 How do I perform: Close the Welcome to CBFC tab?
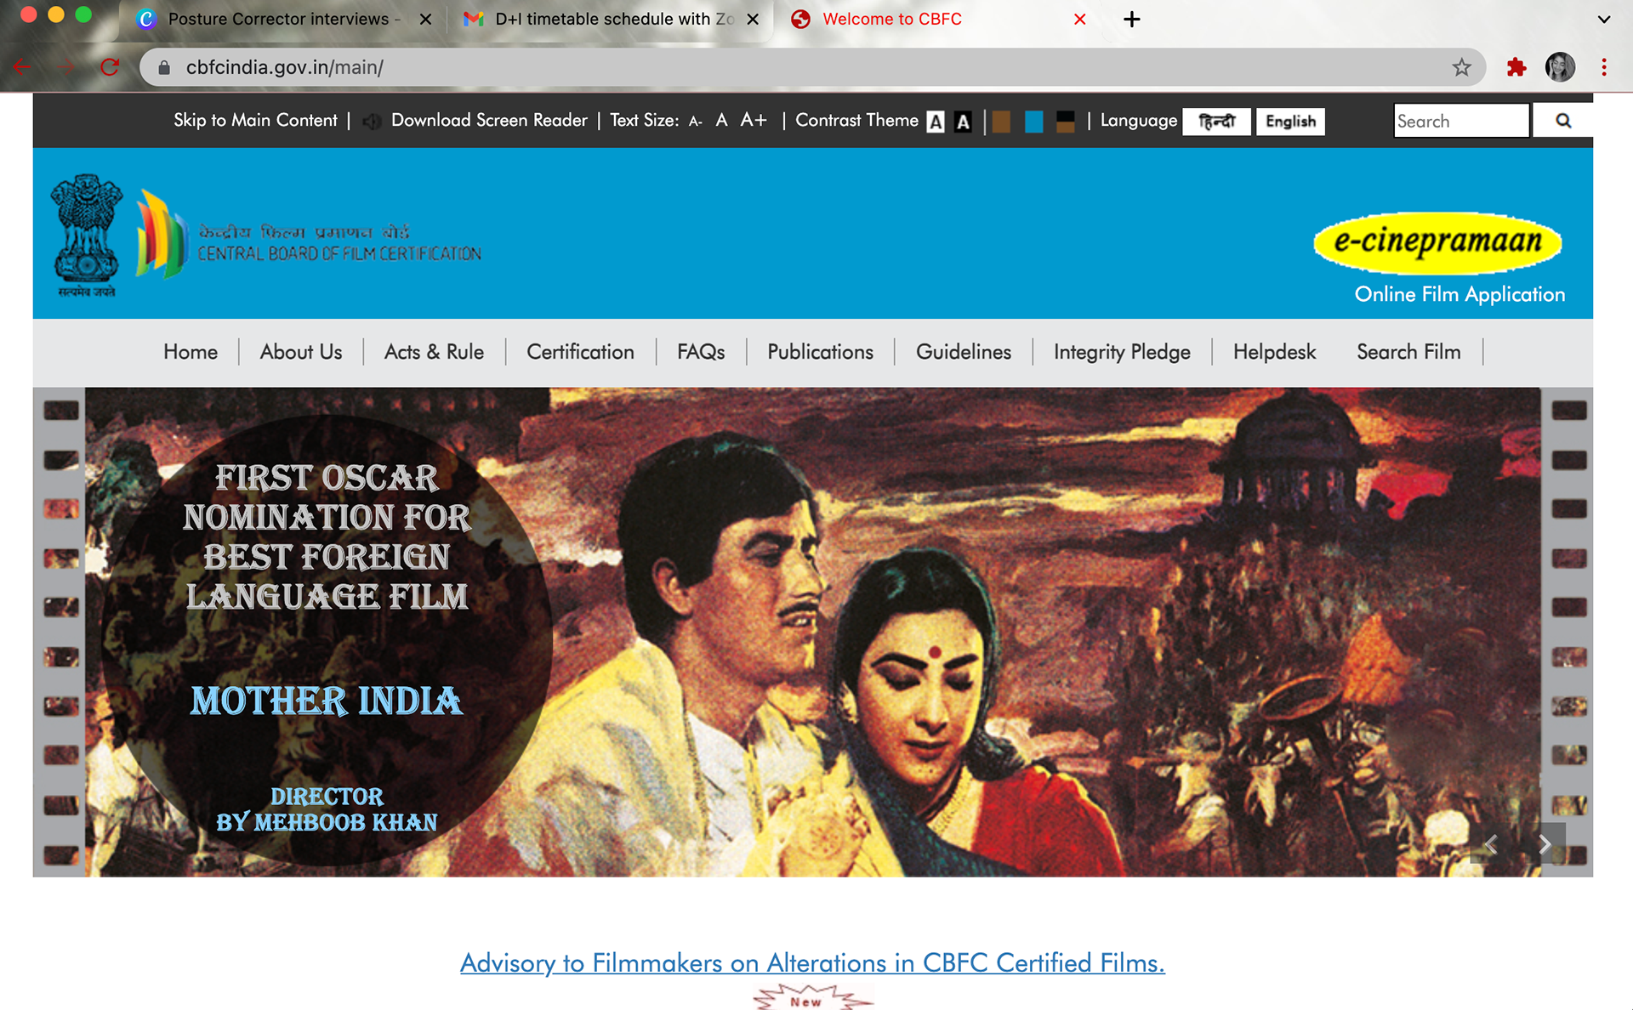coord(1080,19)
